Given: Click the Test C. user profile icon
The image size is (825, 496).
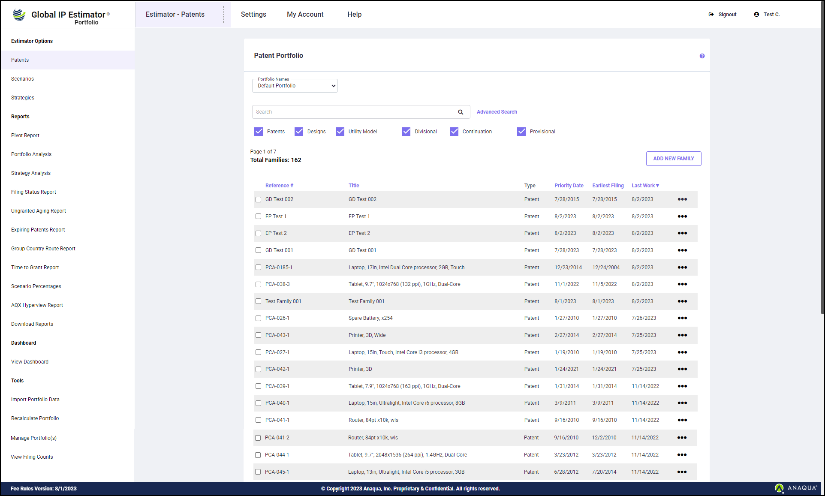Looking at the screenshot, I should [756, 15].
